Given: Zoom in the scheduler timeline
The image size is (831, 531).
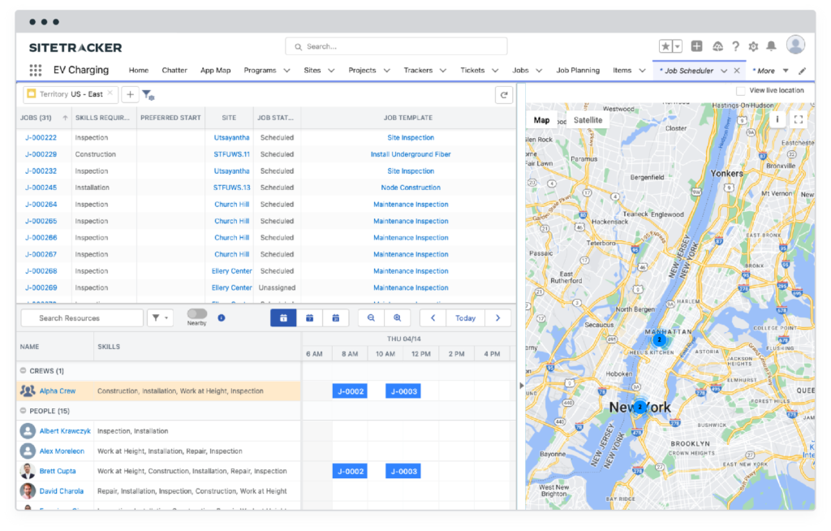Looking at the screenshot, I should pos(397,317).
